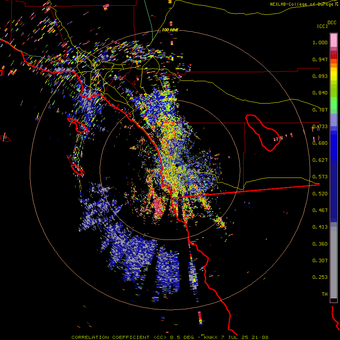Pick the yellow swatch on the color bar

coord(334,74)
